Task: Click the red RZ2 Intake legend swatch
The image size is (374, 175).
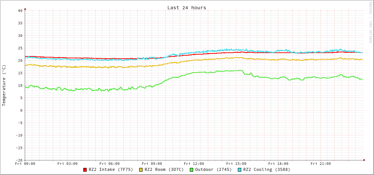Action: tap(85, 170)
